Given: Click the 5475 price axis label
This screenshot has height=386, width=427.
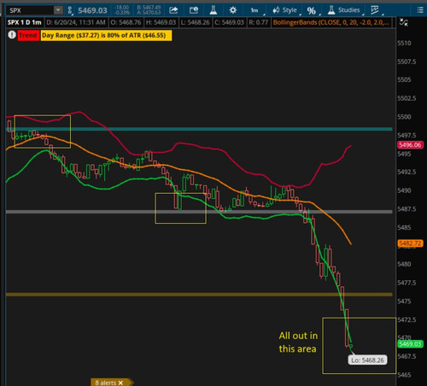Looking at the screenshot, I should [404, 301].
